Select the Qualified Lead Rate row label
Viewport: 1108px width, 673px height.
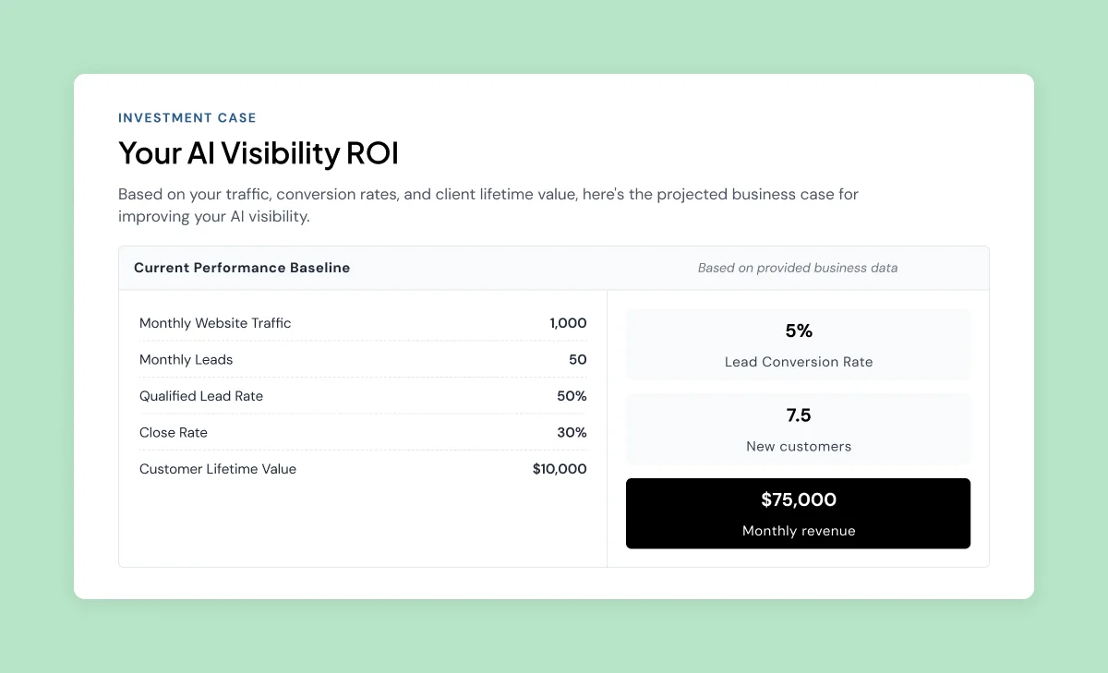click(x=201, y=396)
